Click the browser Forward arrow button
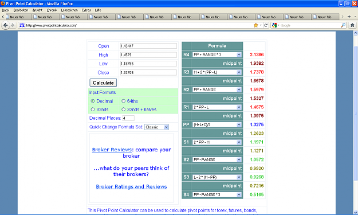Viewport: 358px width, 215px height. coord(13,25)
